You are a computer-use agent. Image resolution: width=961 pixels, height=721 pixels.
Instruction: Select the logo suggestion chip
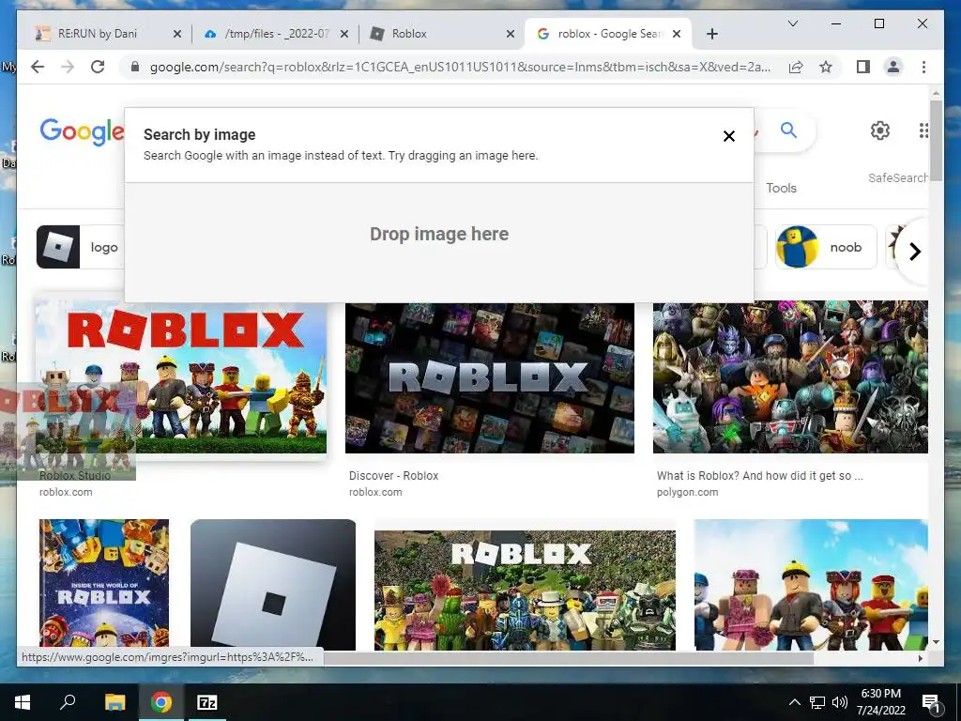tap(80, 247)
